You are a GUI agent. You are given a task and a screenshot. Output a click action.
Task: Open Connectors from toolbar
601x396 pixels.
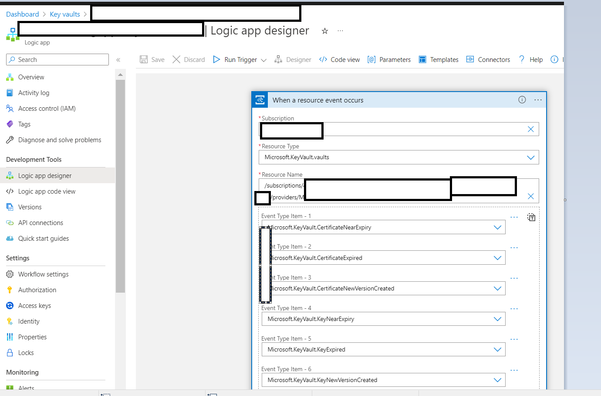pos(488,60)
